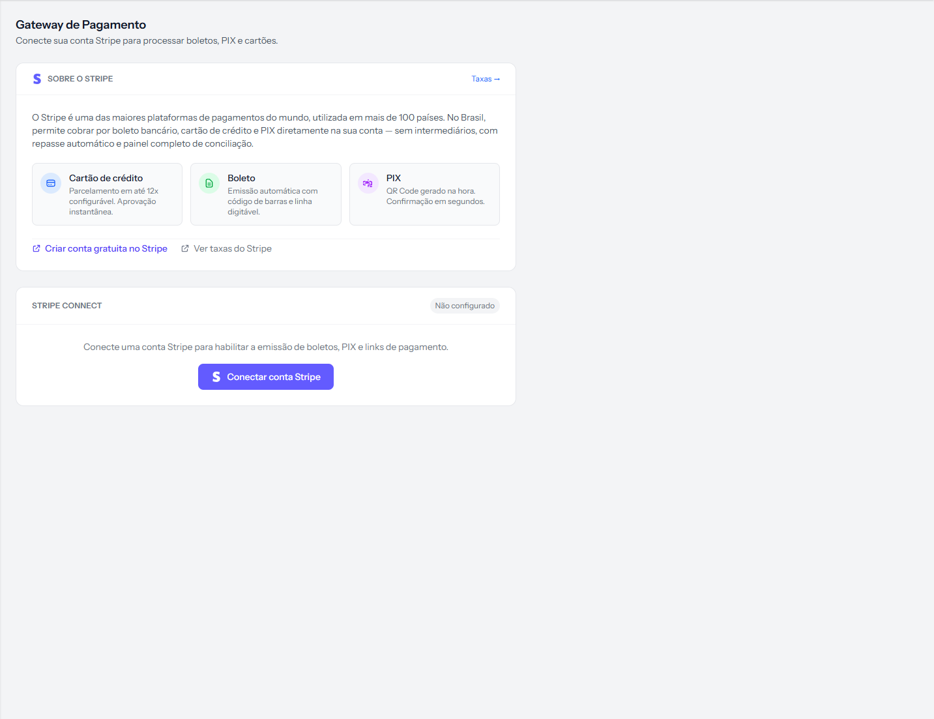Click the STRIPE CONNECT section title
The height and width of the screenshot is (719, 934).
67,306
